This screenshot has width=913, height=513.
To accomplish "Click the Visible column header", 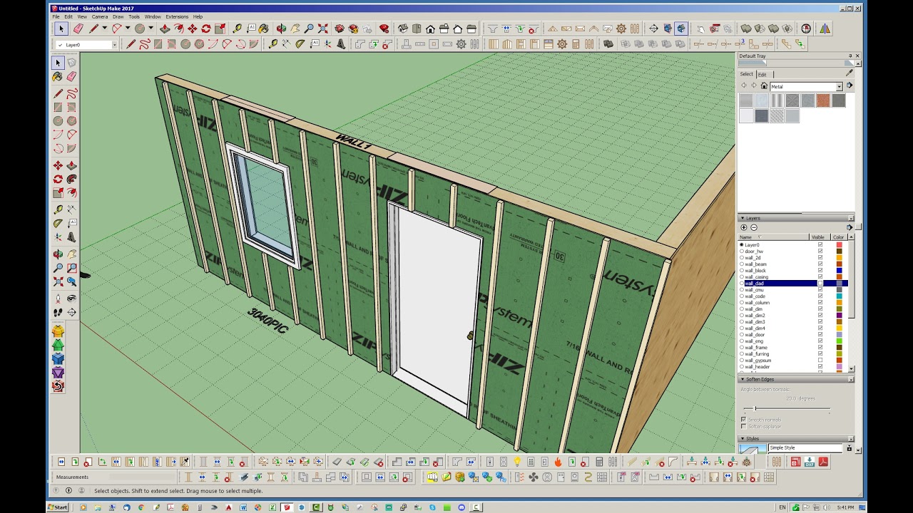I will pos(819,237).
